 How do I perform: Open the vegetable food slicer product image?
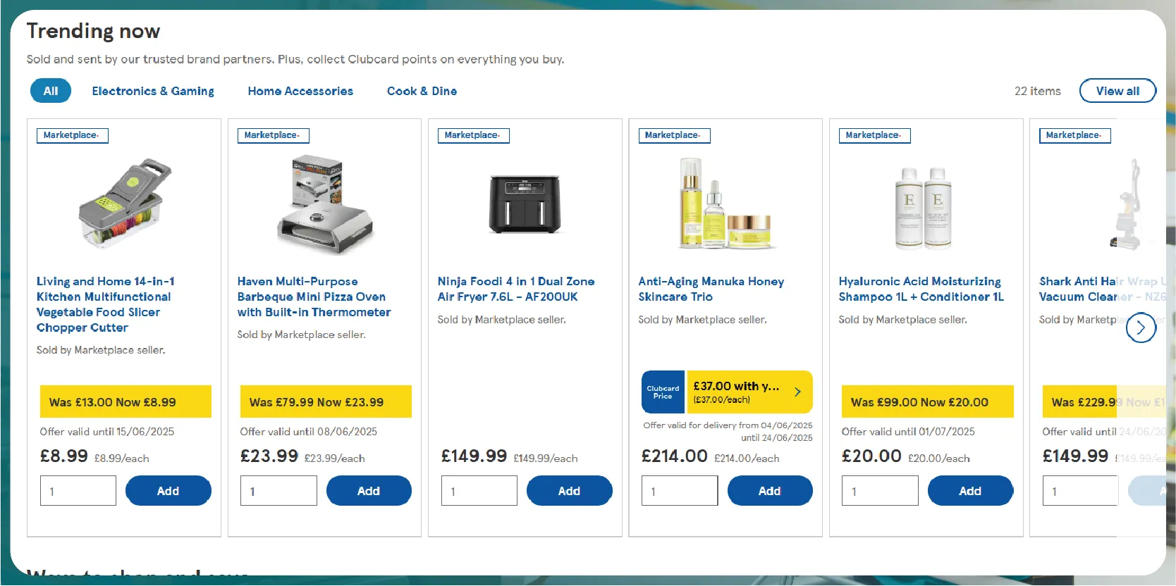click(x=124, y=204)
